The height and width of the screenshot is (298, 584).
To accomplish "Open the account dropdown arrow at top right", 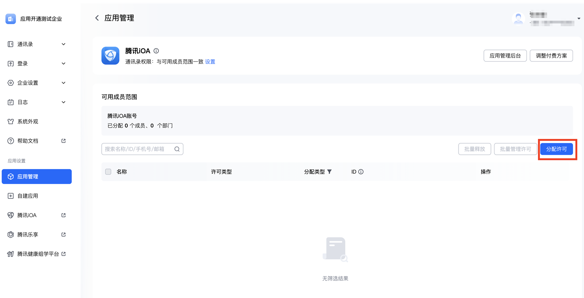I will pos(579,19).
